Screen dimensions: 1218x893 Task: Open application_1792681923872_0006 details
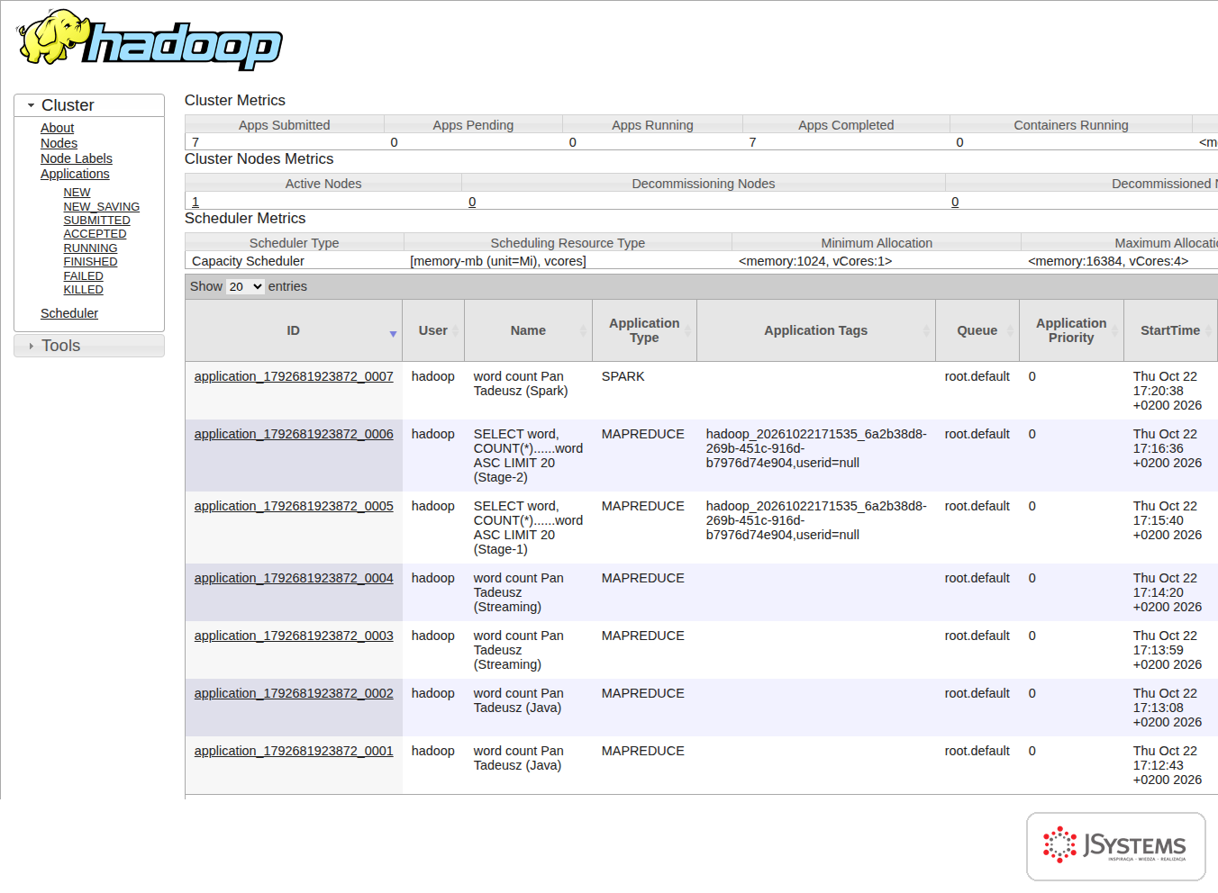tap(294, 434)
